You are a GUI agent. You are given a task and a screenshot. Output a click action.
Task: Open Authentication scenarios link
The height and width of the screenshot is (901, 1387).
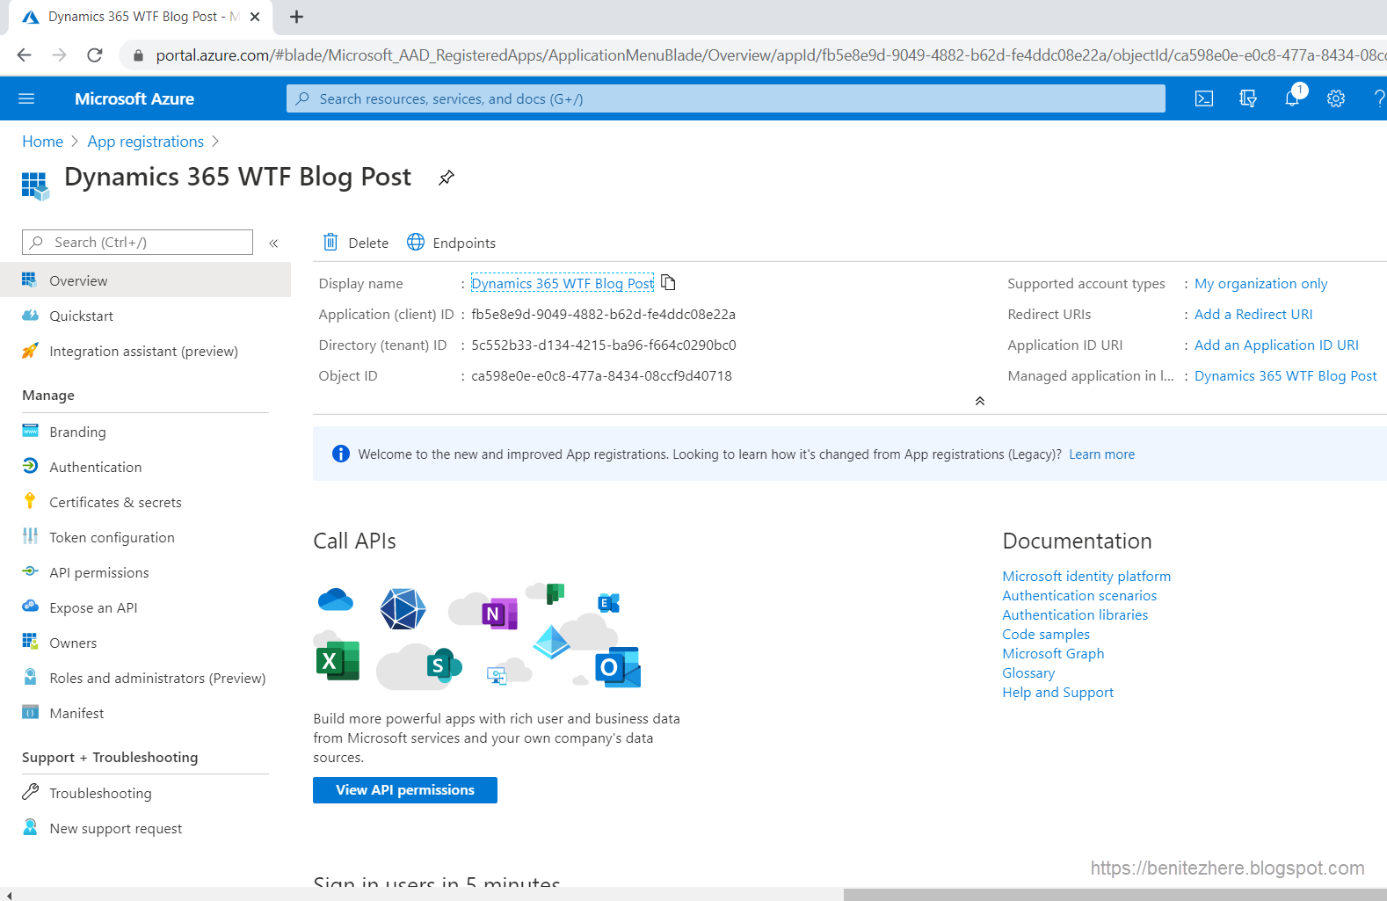click(1079, 595)
